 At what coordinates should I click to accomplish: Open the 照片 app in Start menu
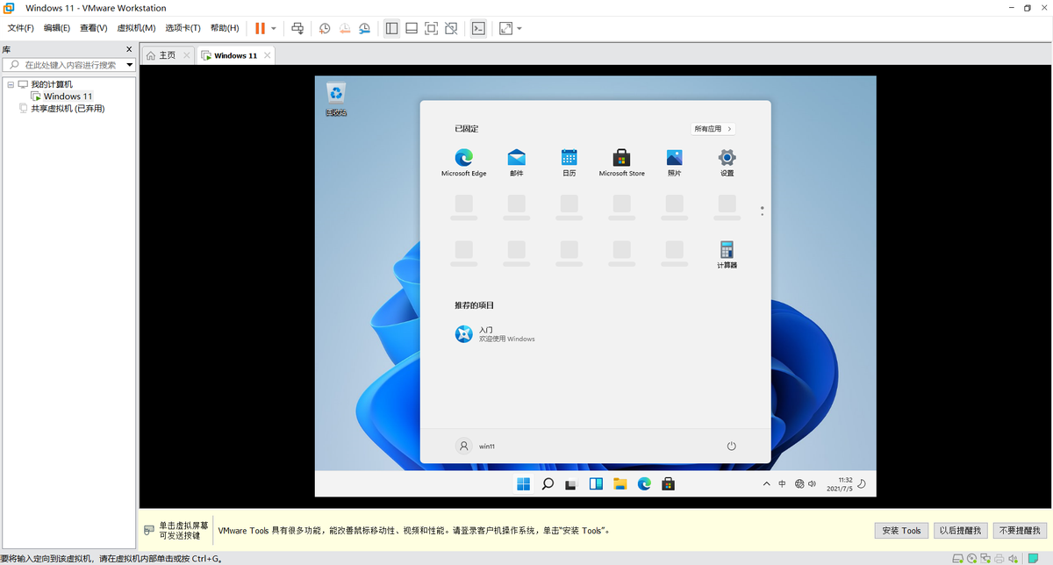tap(674, 162)
